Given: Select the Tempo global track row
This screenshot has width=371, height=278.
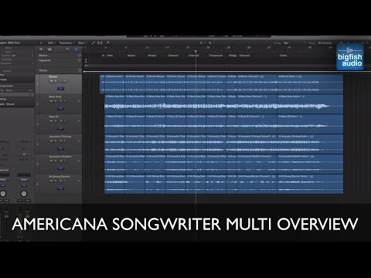Looking at the screenshot, I should 59,70.
